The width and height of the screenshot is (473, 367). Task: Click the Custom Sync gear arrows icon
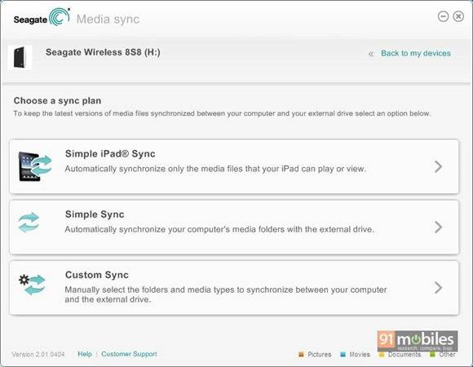pos(32,284)
